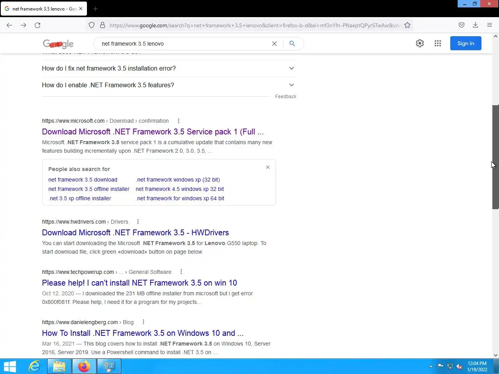This screenshot has width=499, height=374.
Task: Show site security info via padlock icon
Action: tap(103, 25)
